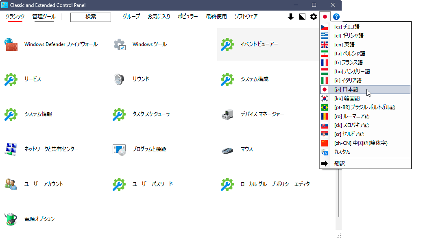Screen dimensions: 423x238
Task: Open the サービス wrench-gear icon
Action: coord(11,79)
